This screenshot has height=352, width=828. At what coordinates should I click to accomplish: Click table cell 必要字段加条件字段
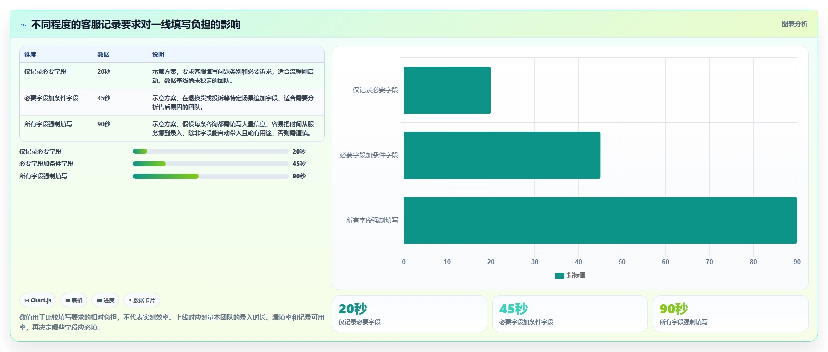(51, 98)
